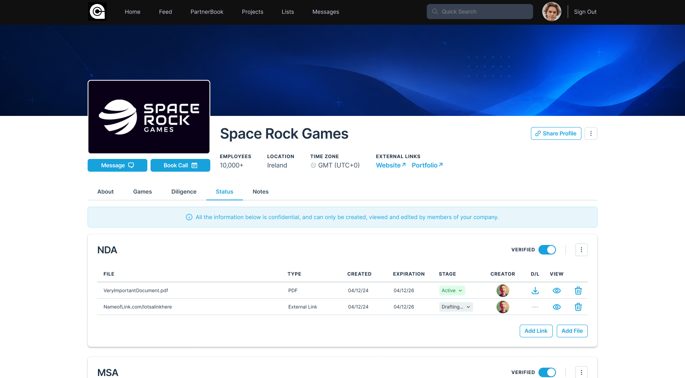The height and width of the screenshot is (378, 685).
Task: Click the Add File button
Action: [572, 331]
